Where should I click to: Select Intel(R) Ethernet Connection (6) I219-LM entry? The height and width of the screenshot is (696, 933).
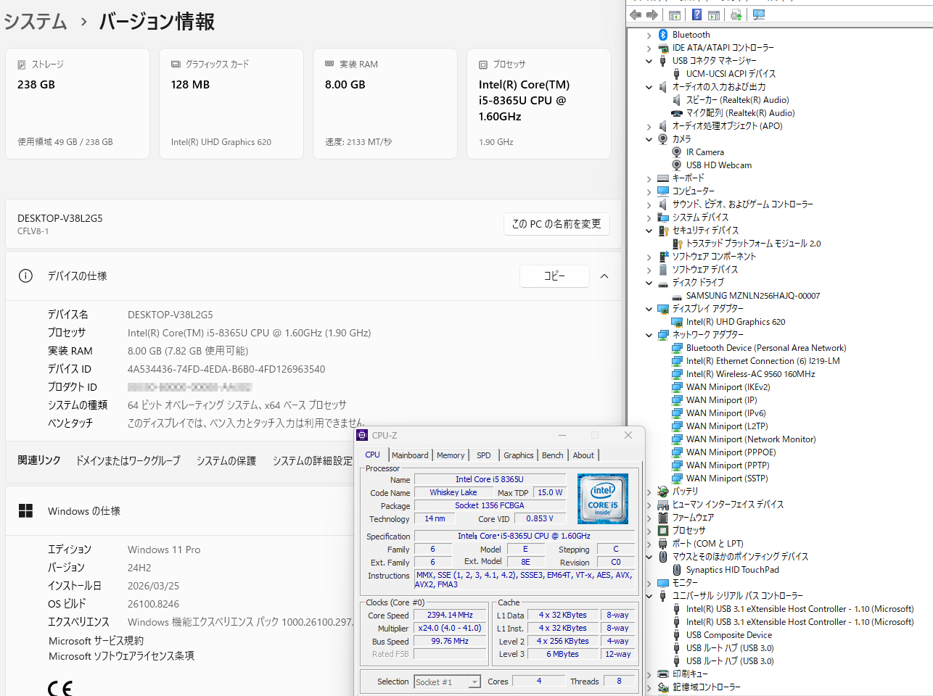point(763,361)
